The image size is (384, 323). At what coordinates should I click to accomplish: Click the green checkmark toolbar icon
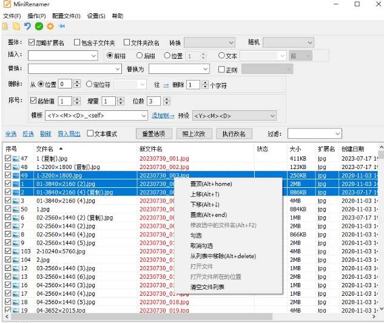click(39, 27)
